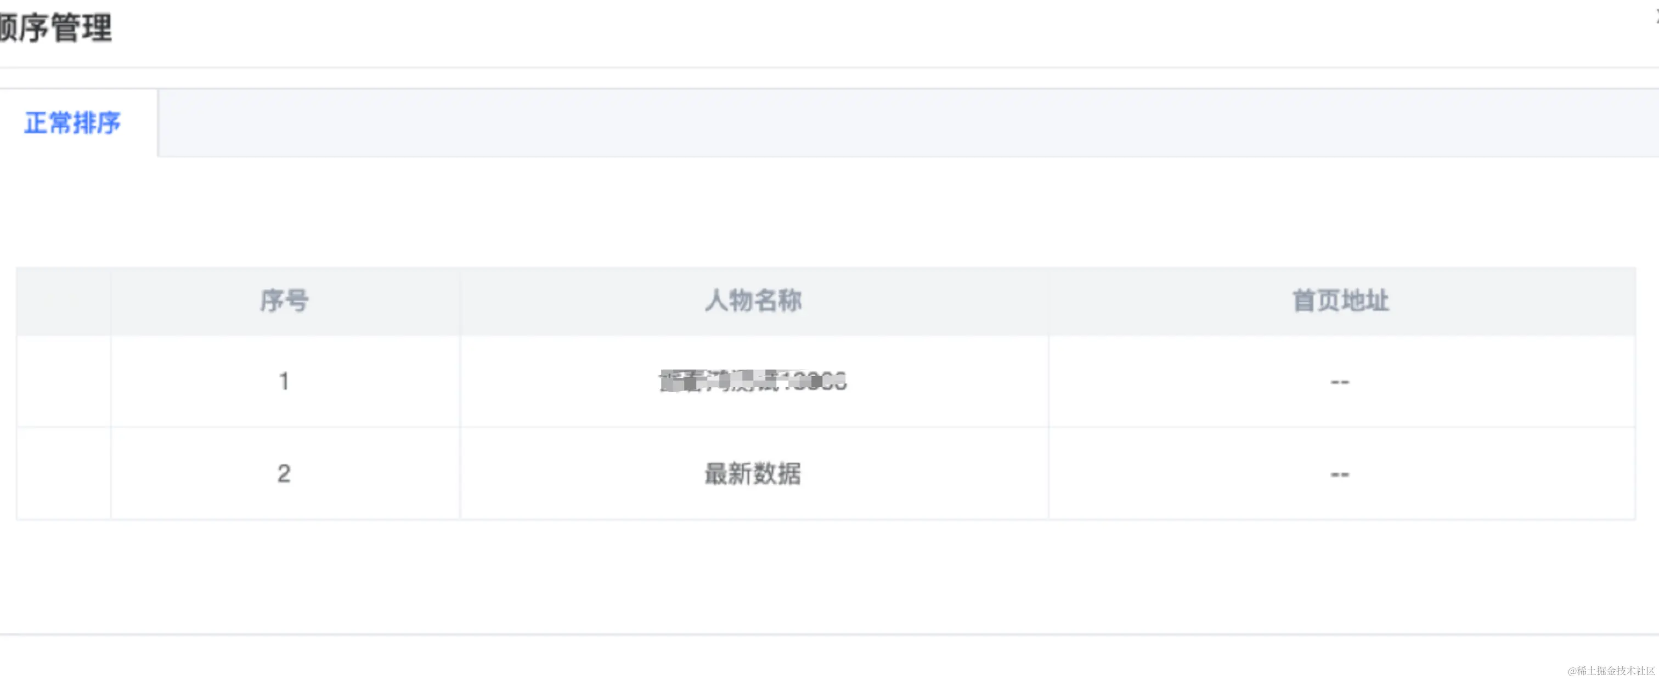
Task: Switch to the 正常排序 tab
Action: pyautogui.click(x=73, y=123)
